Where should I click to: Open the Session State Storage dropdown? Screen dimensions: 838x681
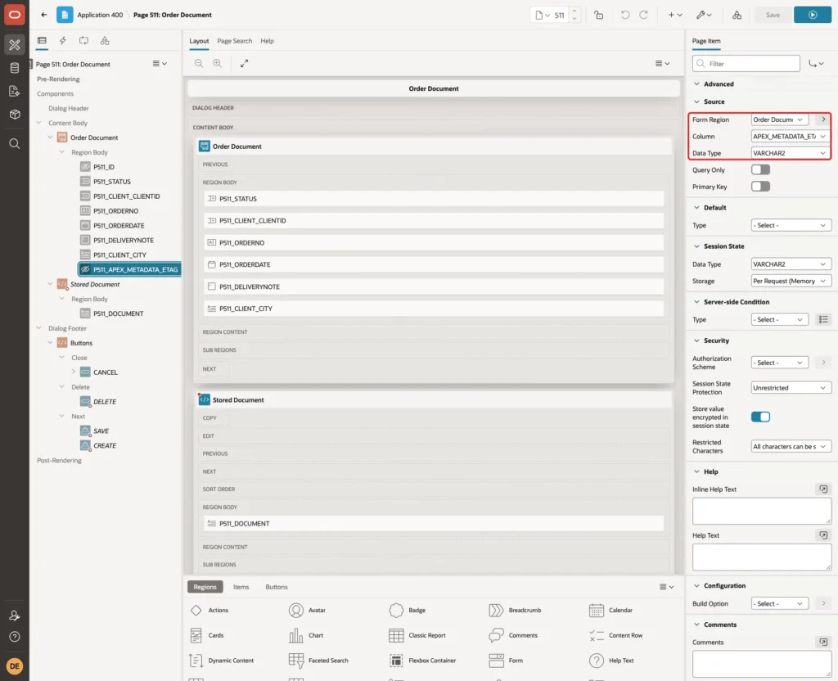(791, 282)
